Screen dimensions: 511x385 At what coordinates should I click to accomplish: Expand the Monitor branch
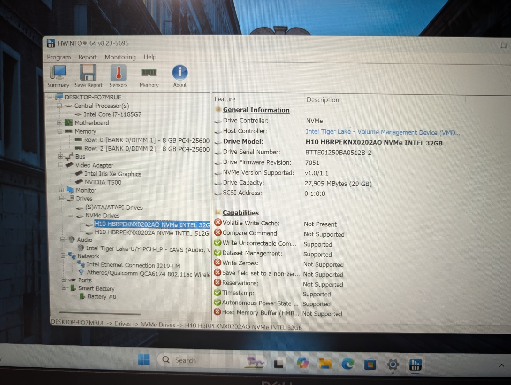tap(61, 190)
